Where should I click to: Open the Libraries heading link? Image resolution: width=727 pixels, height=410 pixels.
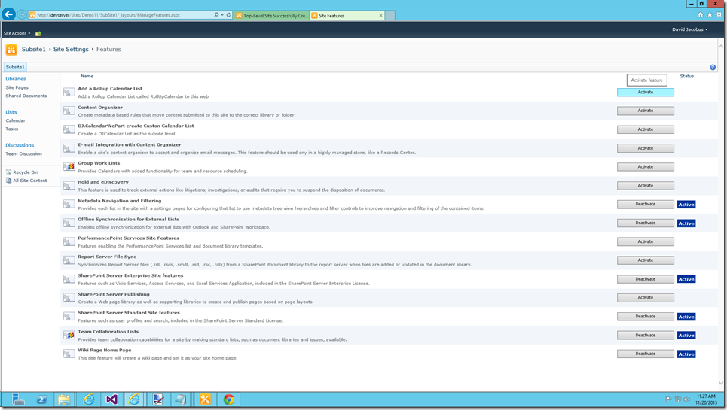click(x=16, y=79)
